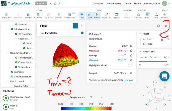This screenshot has width=172, height=111.
Task: Reset the result view
Action: tap(157, 16)
